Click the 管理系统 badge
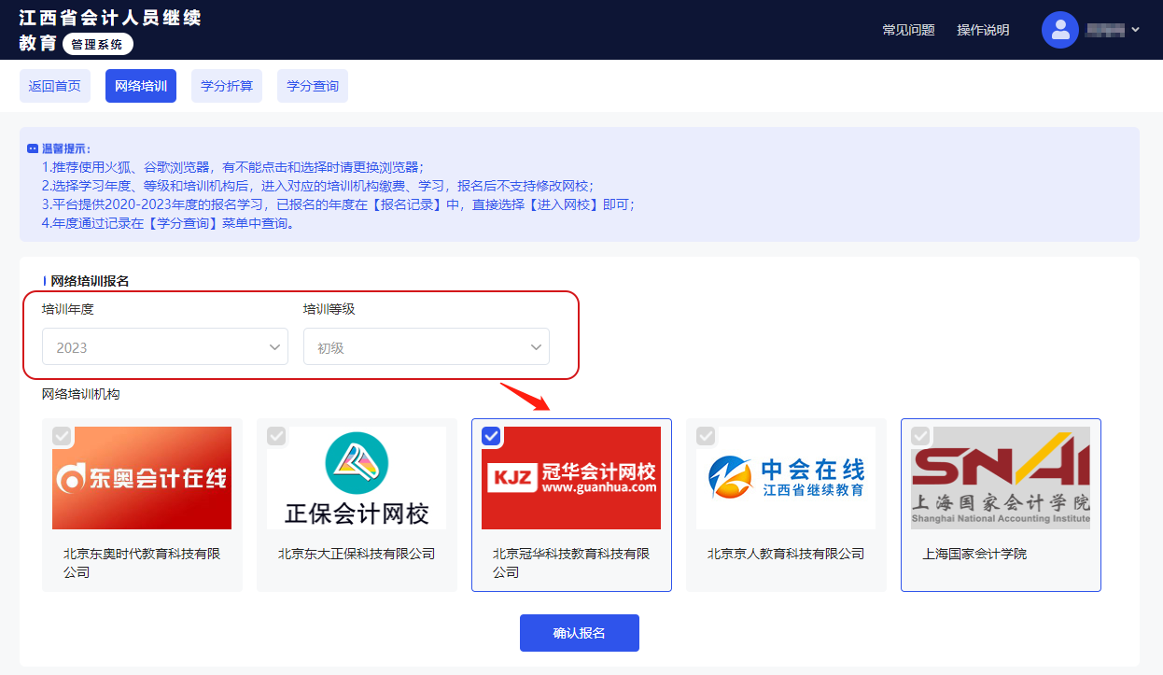This screenshot has width=1163, height=675. 98,44
